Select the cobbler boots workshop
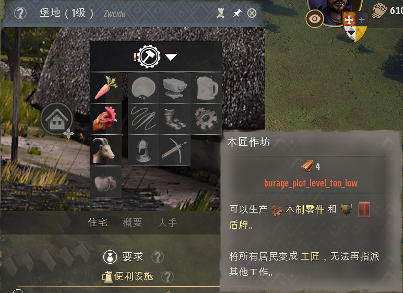 [175, 119]
